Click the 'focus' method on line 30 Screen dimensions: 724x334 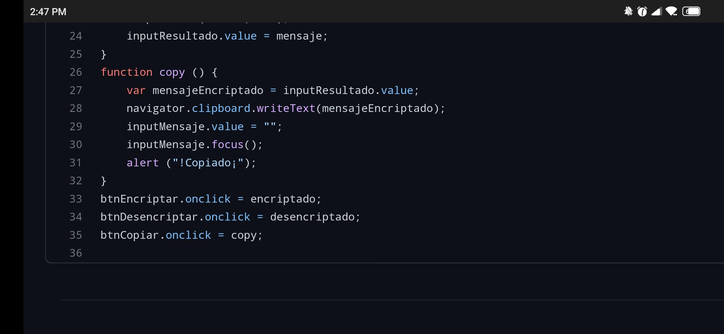(x=228, y=145)
